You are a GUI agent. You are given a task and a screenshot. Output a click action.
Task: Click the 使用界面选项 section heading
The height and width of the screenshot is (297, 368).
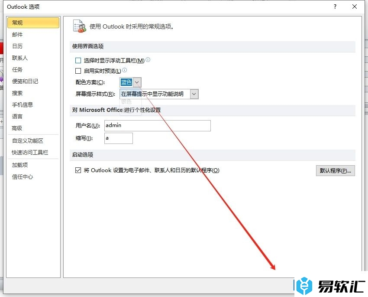click(88, 46)
